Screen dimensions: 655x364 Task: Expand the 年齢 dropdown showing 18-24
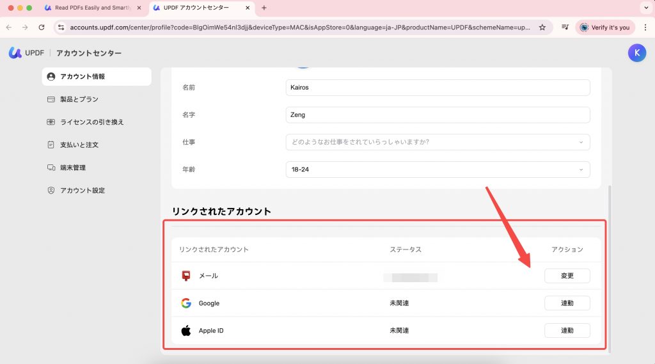[x=438, y=170]
